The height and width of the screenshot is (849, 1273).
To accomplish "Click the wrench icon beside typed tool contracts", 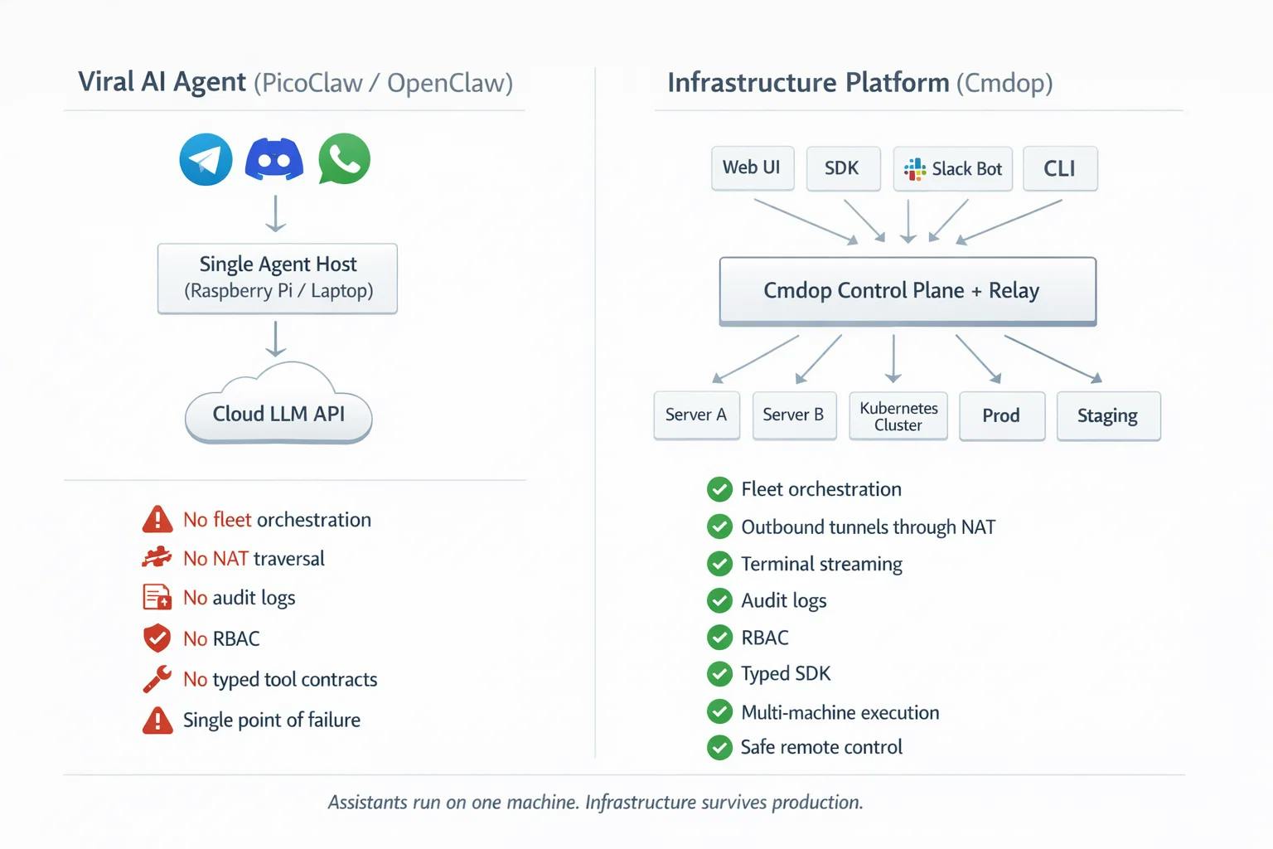I will click(157, 679).
